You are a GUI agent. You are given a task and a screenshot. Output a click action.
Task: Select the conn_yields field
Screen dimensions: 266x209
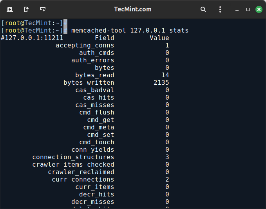pyautogui.click(x=92, y=150)
